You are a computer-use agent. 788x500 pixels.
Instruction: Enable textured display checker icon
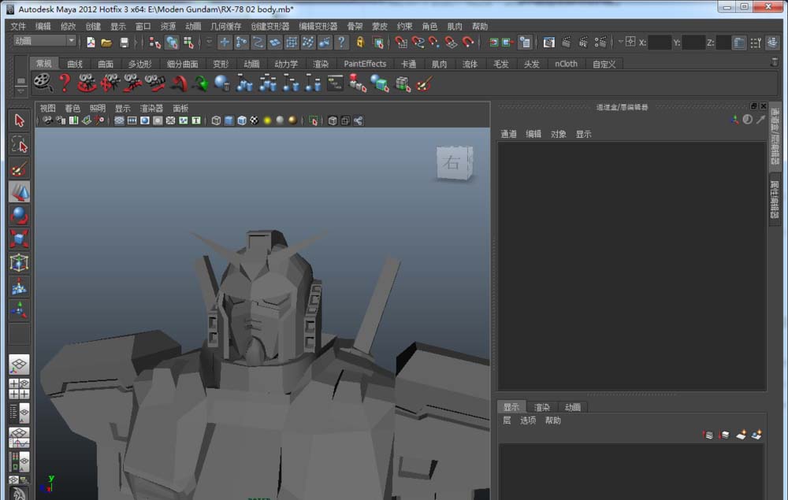click(x=255, y=120)
